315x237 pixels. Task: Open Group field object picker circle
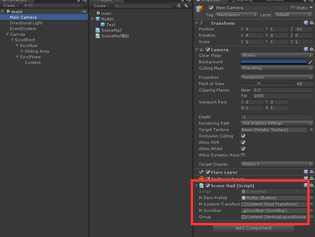[311, 217]
